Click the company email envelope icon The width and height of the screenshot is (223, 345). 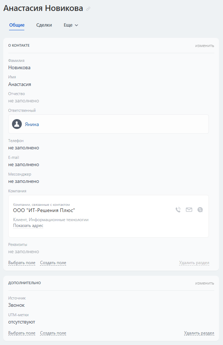tap(189, 209)
